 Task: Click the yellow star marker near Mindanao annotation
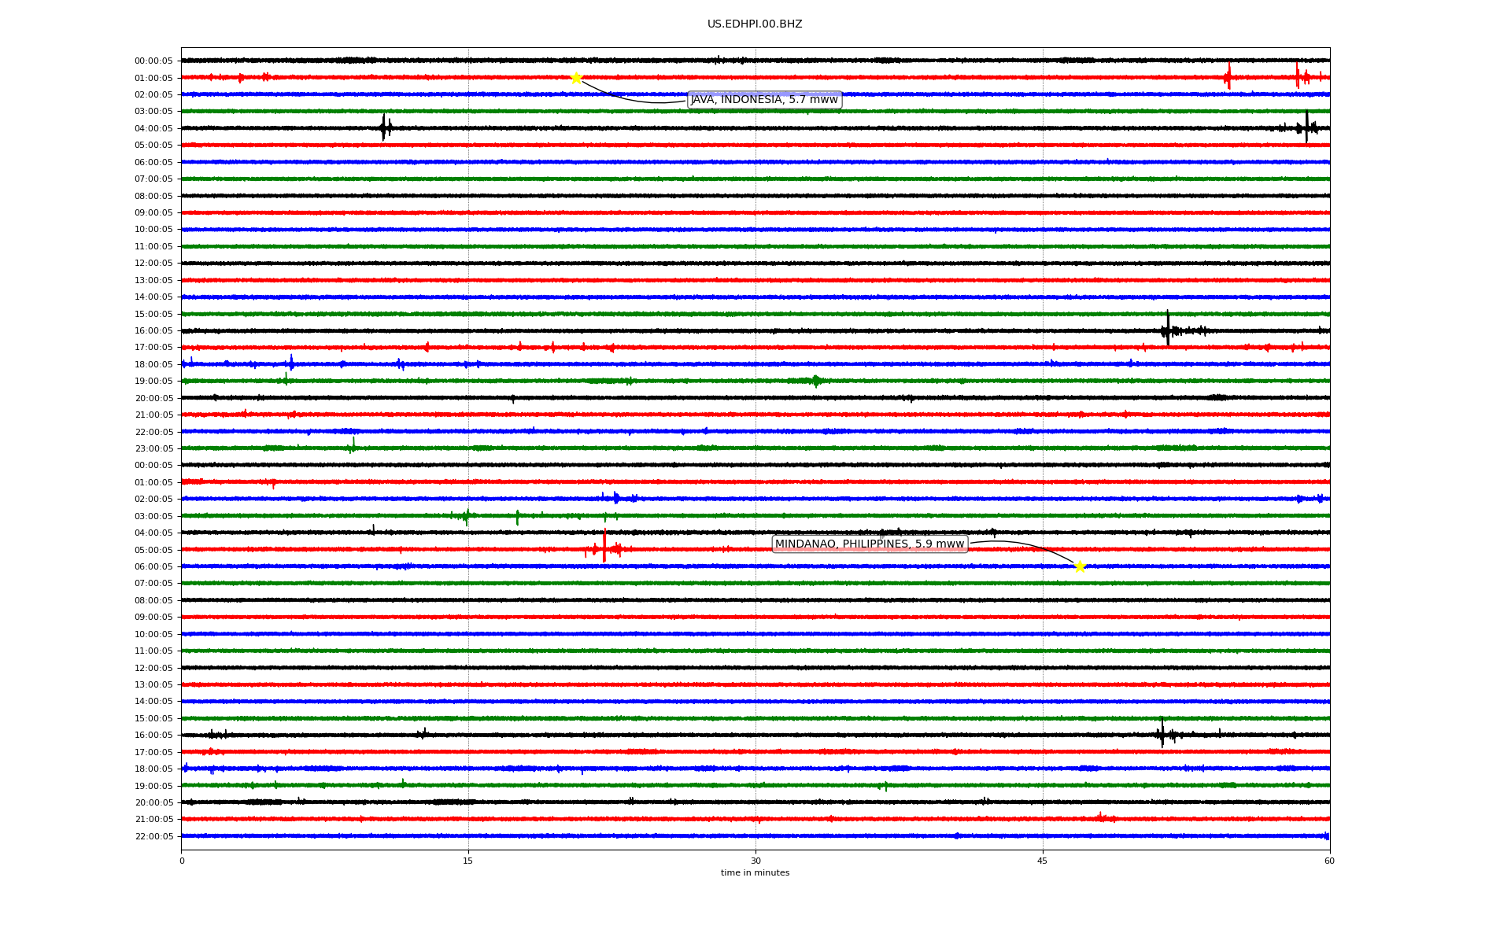tap(1080, 566)
